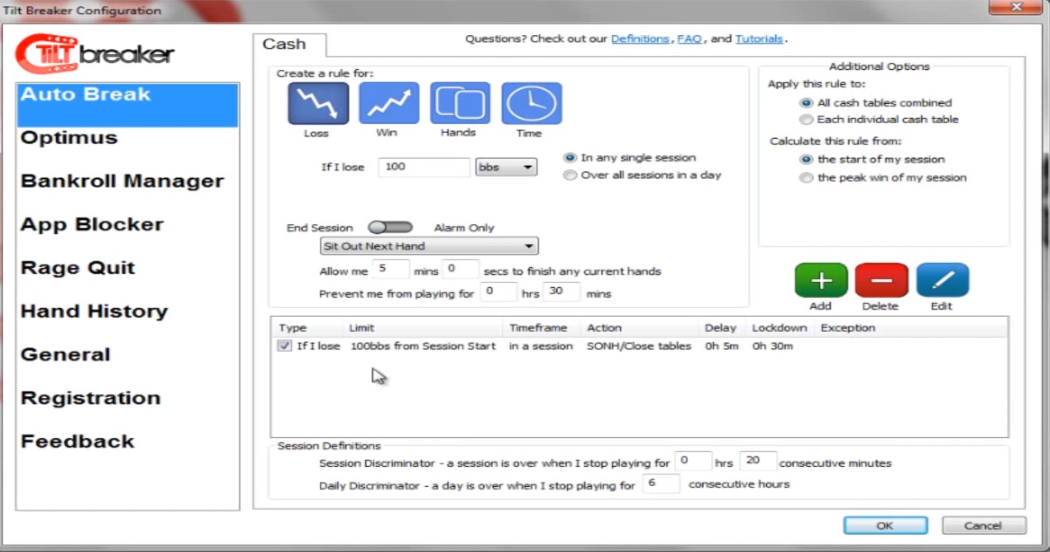The width and height of the screenshot is (1050, 552).
Task: Select the Win rule icon
Action: click(x=389, y=103)
